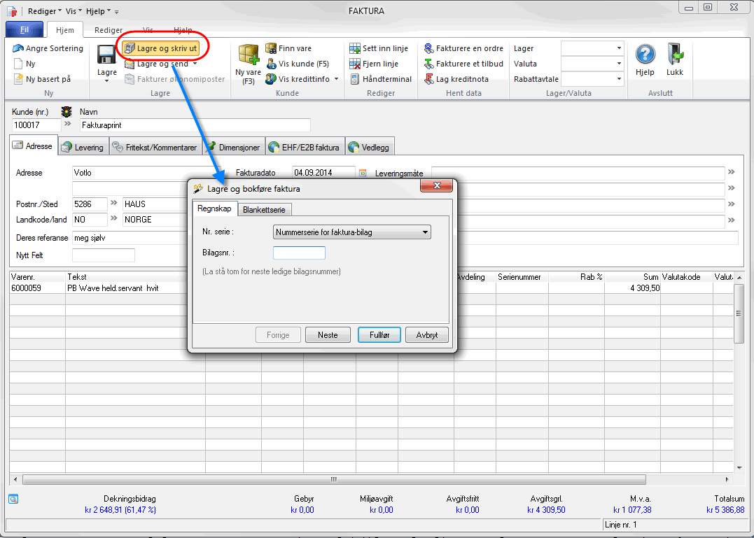Image resolution: width=754 pixels, height=538 pixels.
Task: Expand Nr. serie dropdown
Action: (x=424, y=232)
